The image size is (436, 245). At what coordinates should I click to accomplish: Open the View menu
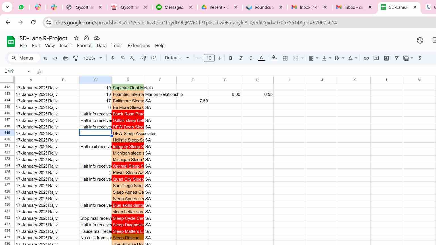coord(50,45)
